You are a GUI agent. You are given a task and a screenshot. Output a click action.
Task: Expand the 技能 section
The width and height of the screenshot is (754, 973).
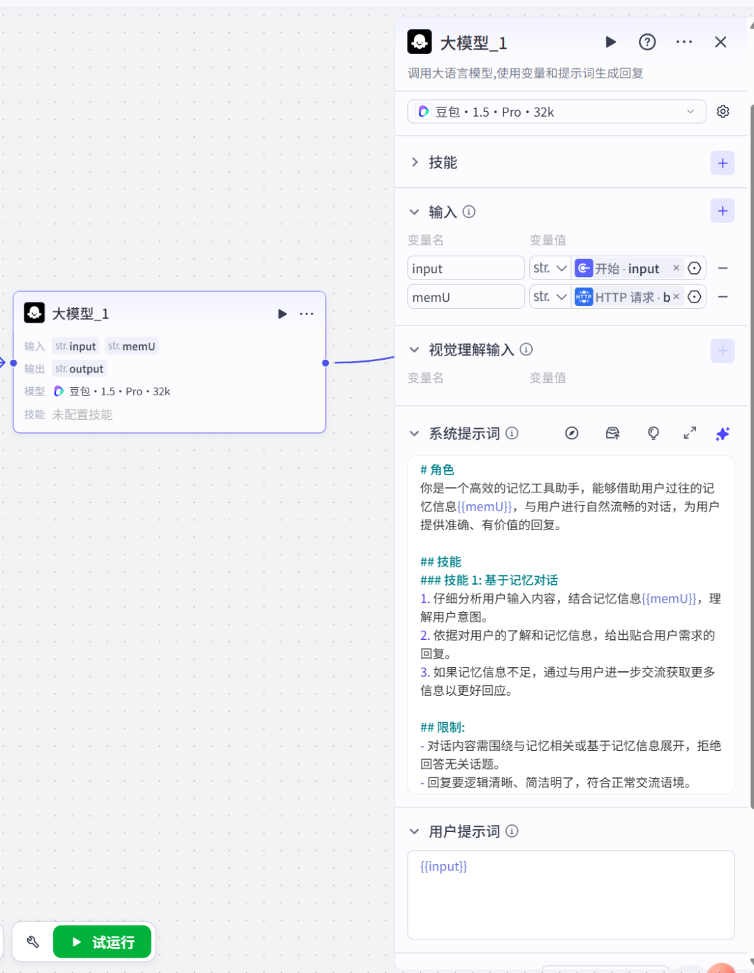415,163
